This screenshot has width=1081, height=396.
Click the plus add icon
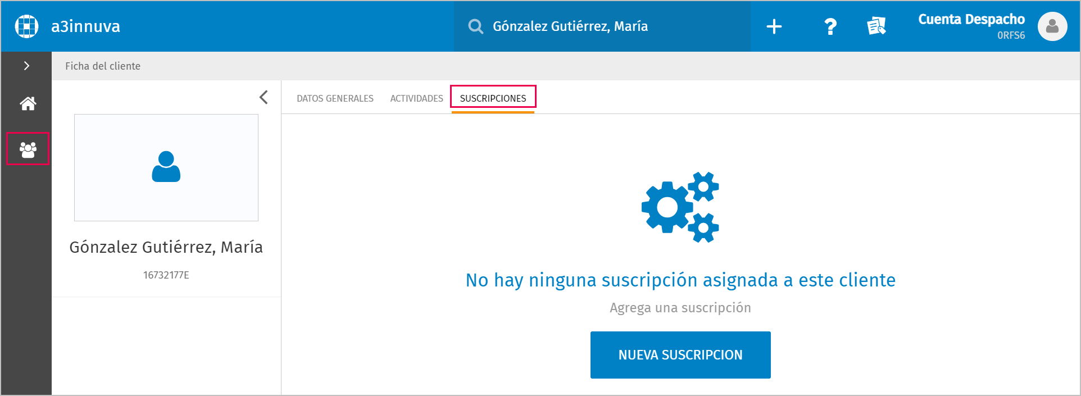point(774,26)
